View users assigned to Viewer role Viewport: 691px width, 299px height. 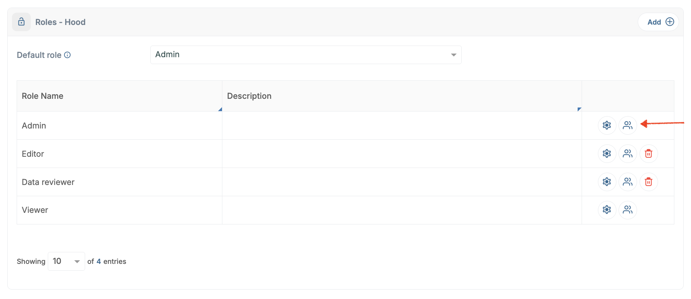pos(628,210)
